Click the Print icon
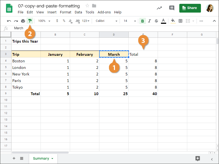219x164 pixels. [23, 21]
